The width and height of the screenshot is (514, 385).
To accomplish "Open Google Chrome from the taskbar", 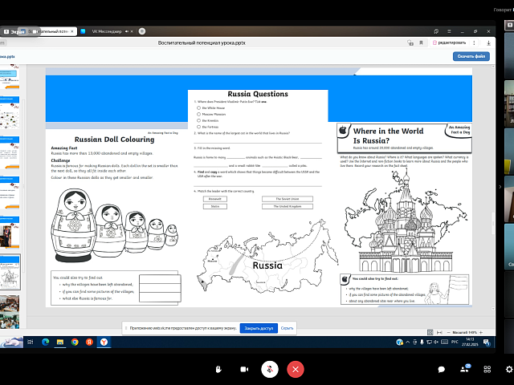I will click(x=75, y=342).
